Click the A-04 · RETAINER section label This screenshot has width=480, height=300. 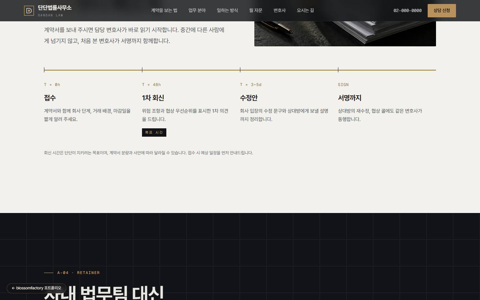tap(78, 273)
